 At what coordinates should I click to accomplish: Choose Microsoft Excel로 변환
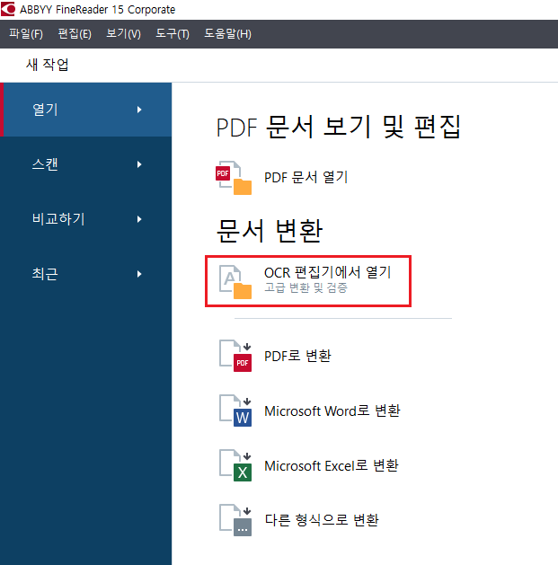332,465
